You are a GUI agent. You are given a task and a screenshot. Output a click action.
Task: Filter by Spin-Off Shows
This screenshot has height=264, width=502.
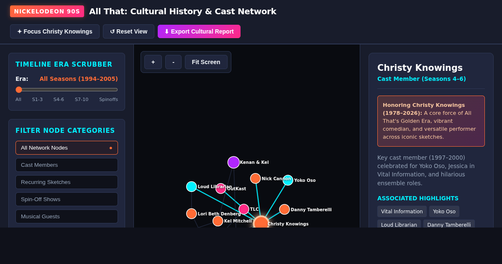tap(67, 199)
